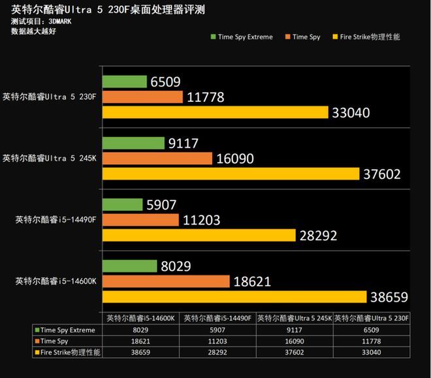Select the i5-14490F label on the chart axis
Screen dimensions: 431x378
click(56, 220)
